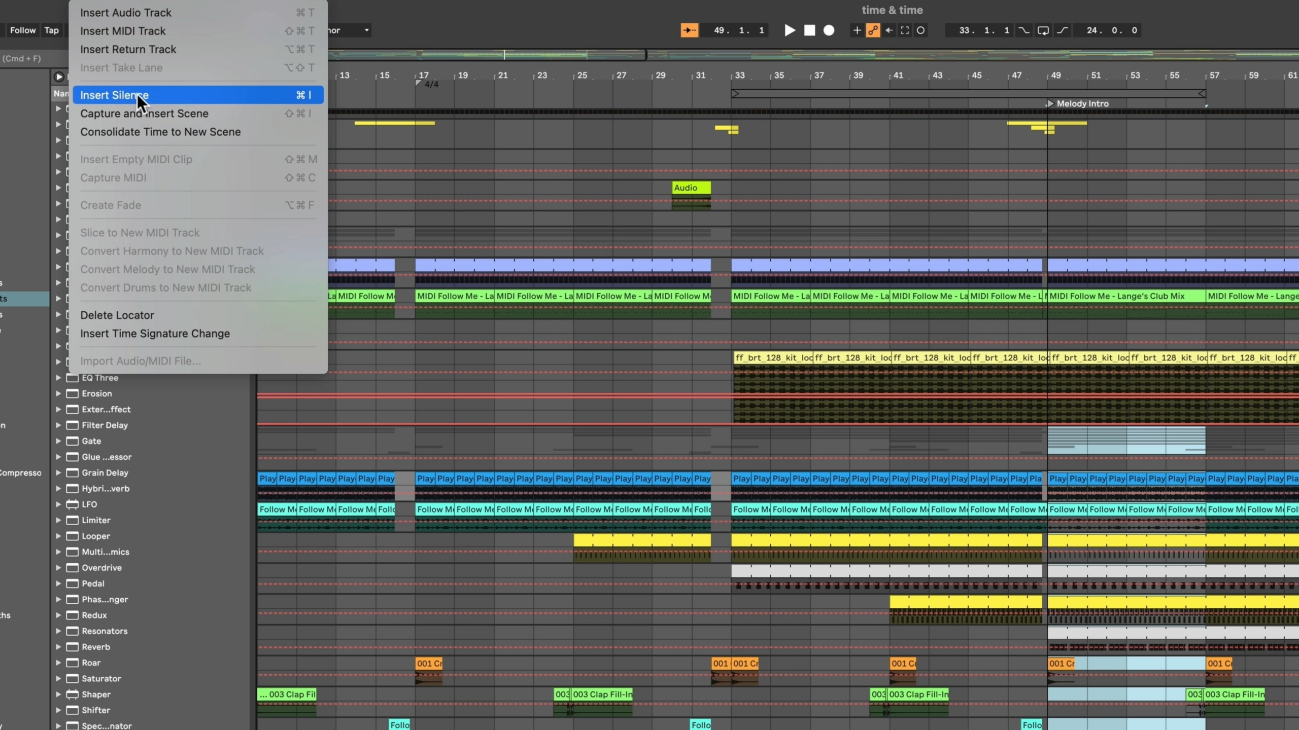Toggle the Automation Arm button
The image size is (1299, 730).
pos(873,30)
